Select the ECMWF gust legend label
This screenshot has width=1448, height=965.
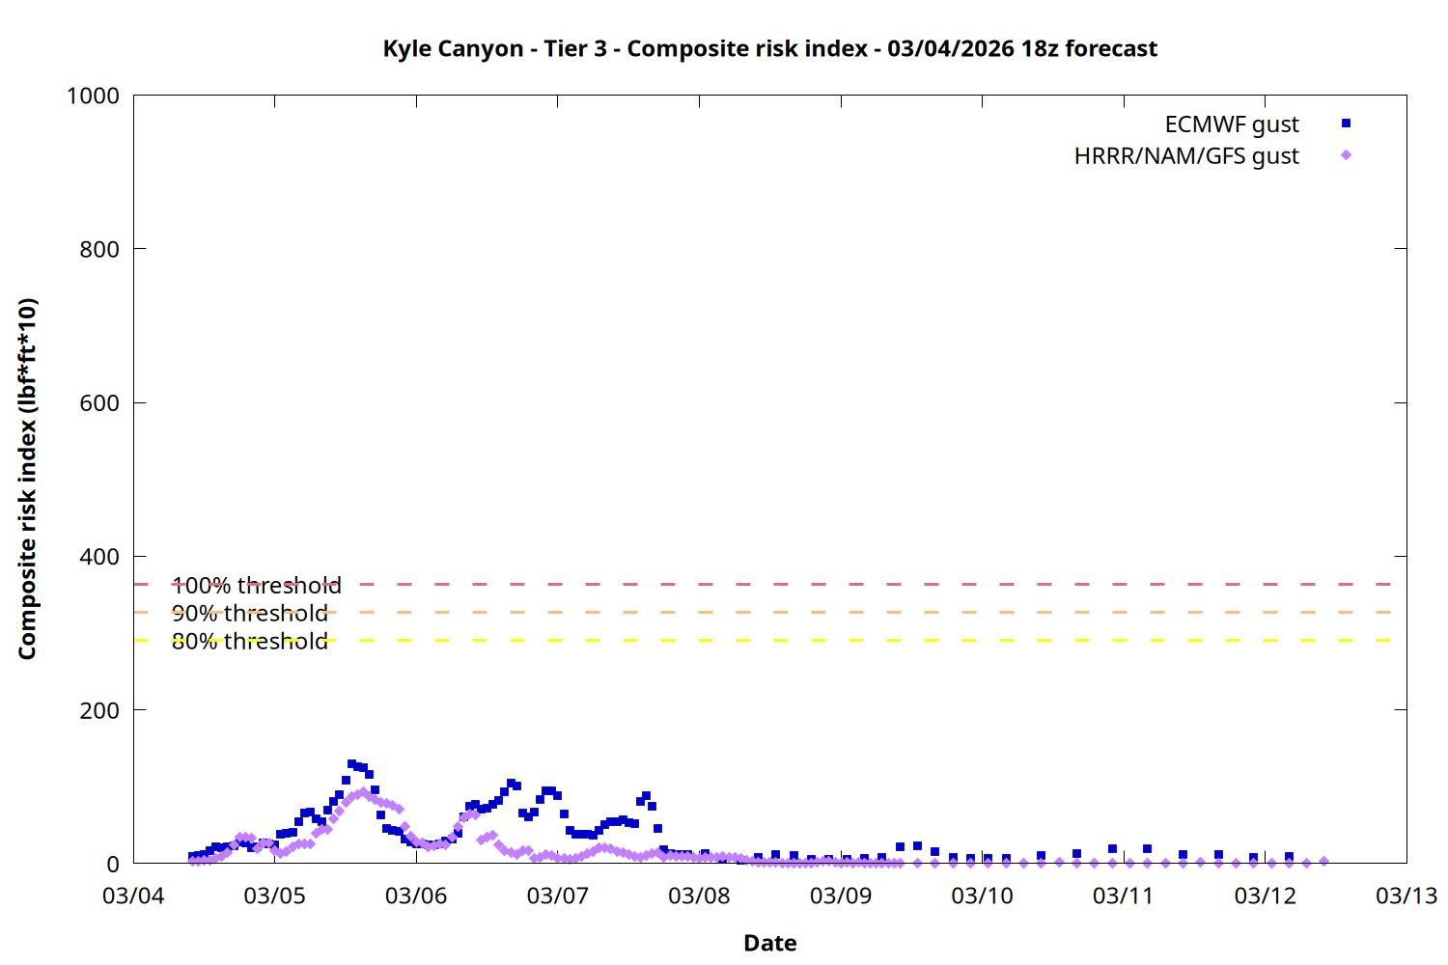1231,124
